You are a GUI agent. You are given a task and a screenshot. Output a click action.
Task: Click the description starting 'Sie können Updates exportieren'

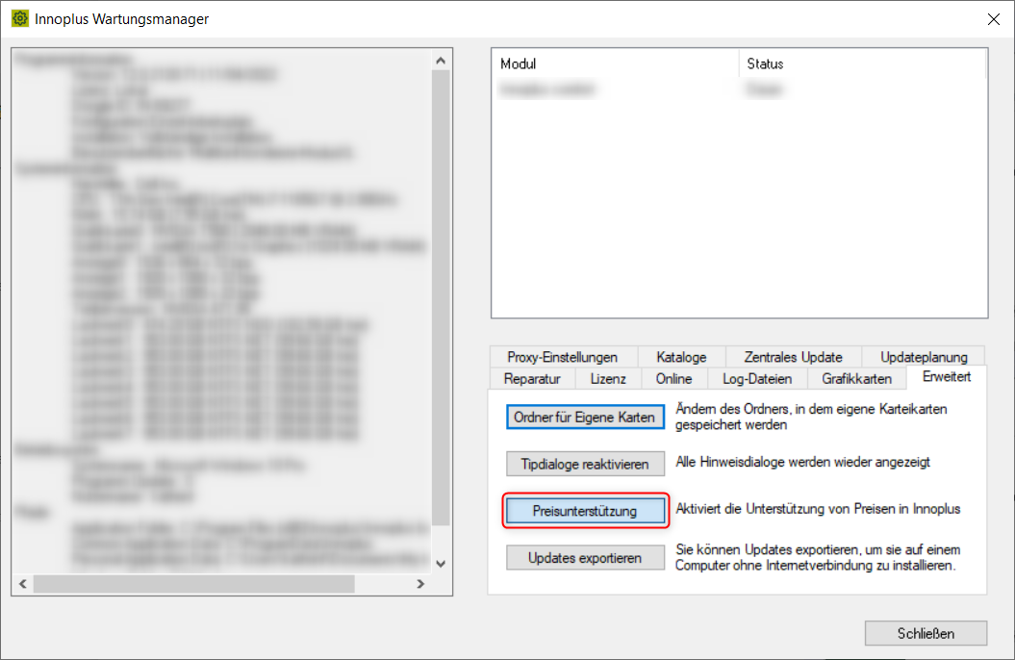point(818,557)
